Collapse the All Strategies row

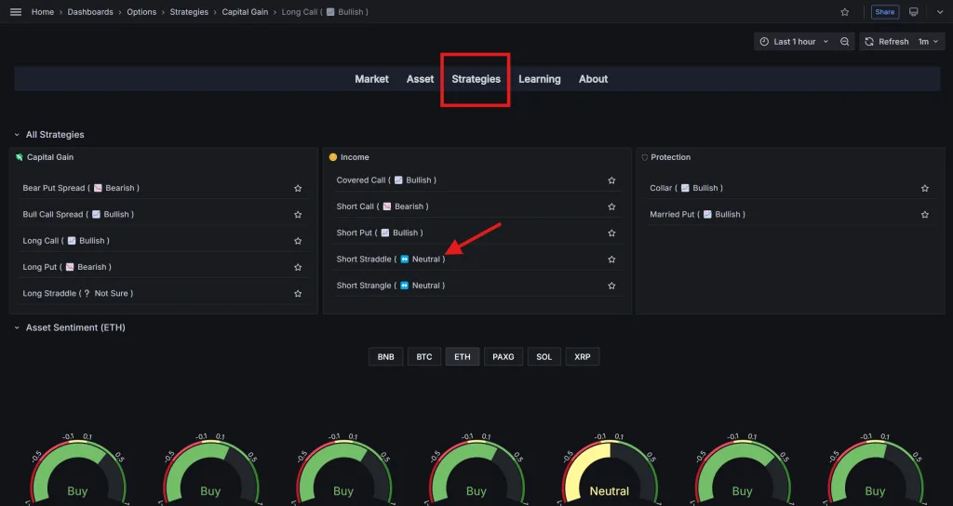click(17, 135)
